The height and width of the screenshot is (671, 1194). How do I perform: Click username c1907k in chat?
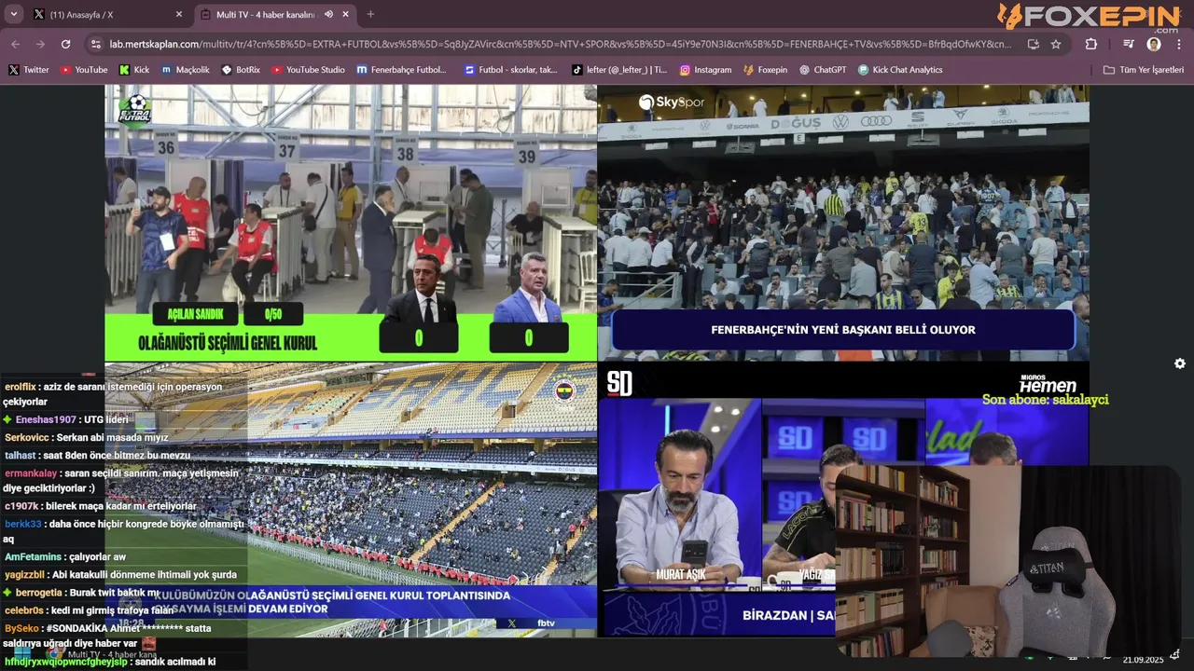coord(21,506)
